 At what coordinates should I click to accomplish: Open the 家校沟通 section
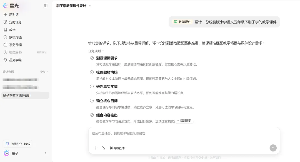(12, 37)
